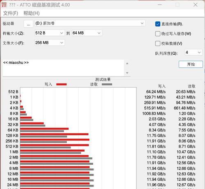Click the 开始 start button
Screen dimensions: 205x189
pyautogui.click(x=191, y=64)
